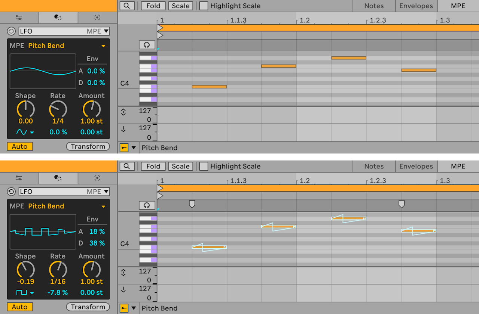Click the square waveform icon in lower LFO
This screenshot has width=479, height=314.
pos(21,292)
